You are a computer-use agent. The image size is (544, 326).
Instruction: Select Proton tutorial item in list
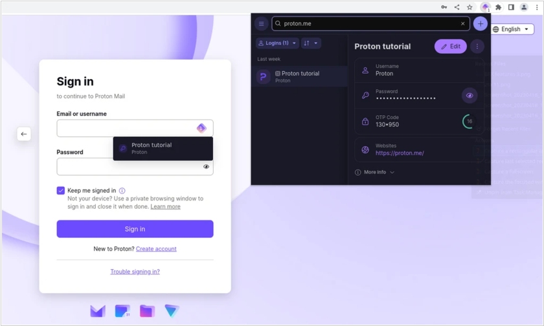point(300,76)
